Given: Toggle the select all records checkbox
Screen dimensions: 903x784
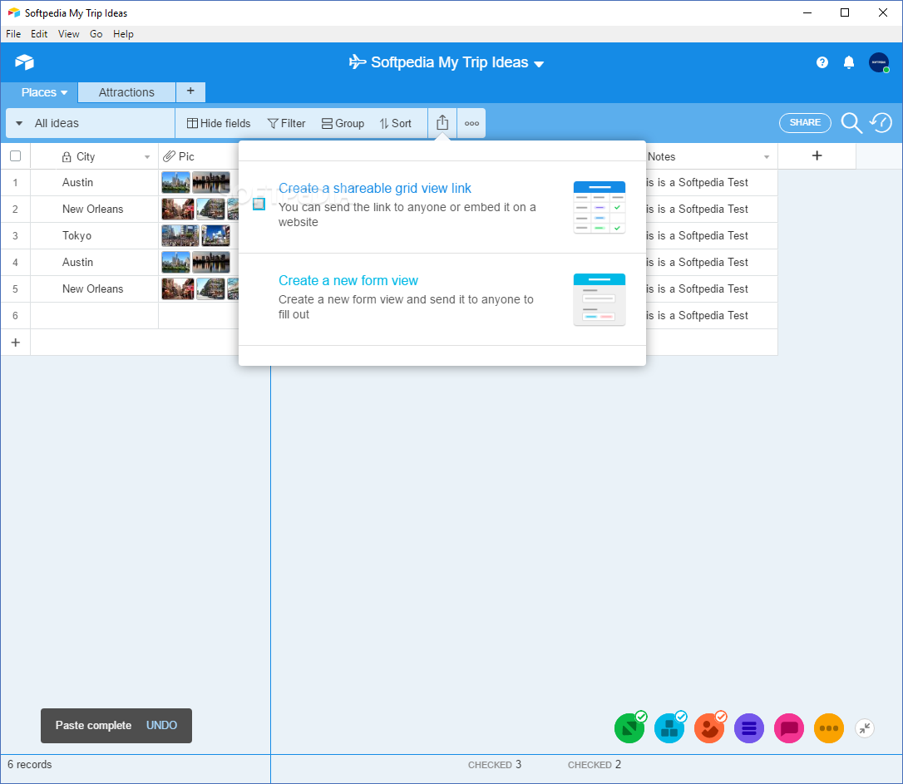Looking at the screenshot, I should coord(16,156).
